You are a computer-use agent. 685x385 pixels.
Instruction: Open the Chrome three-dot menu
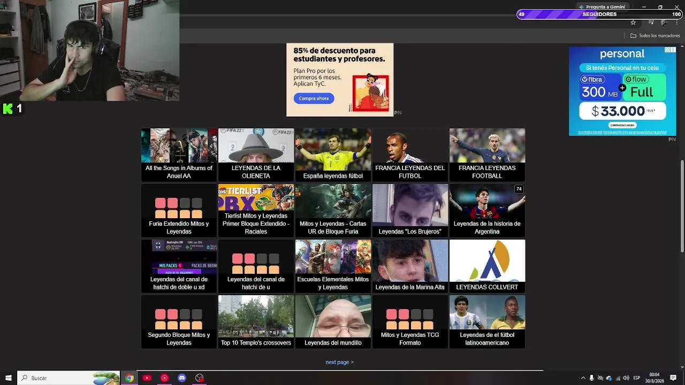point(678,22)
